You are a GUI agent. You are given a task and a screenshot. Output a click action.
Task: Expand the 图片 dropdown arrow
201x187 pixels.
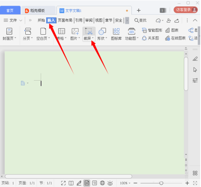click(x=79, y=38)
